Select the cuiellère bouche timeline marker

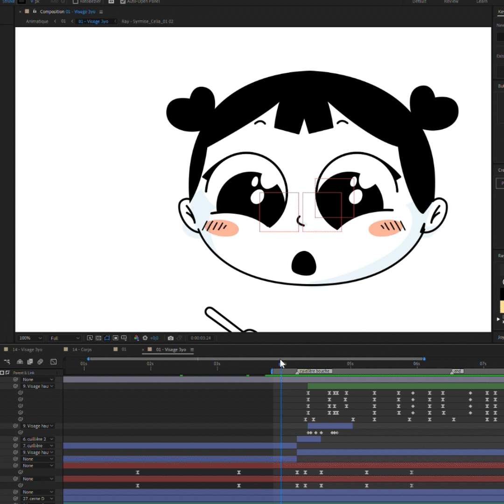tap(314, 371)
